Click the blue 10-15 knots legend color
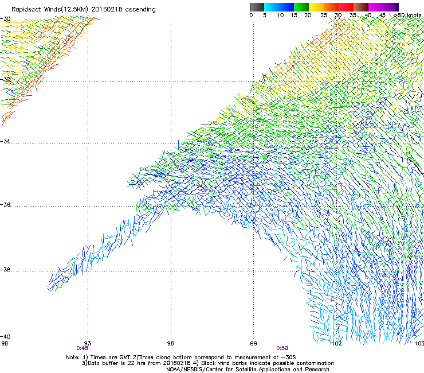Image resolution: width=424 pixels, height=373 pixels. (x=286, y=7)
